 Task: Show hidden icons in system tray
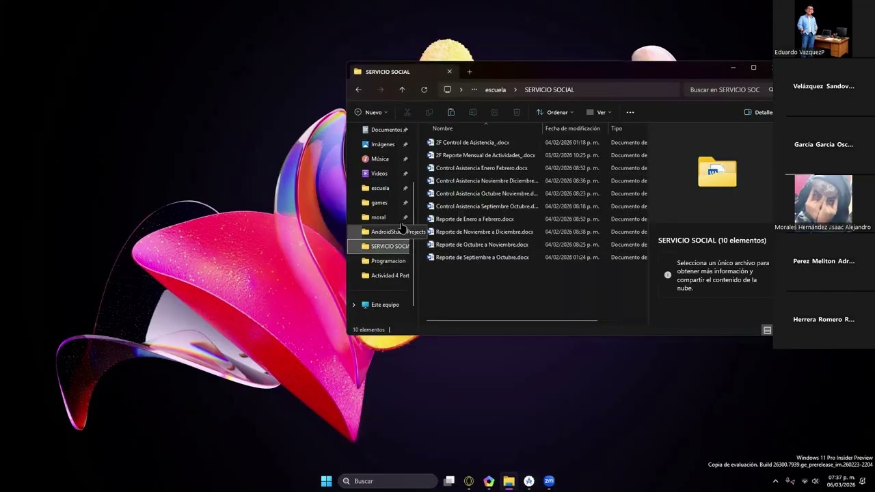775,481
